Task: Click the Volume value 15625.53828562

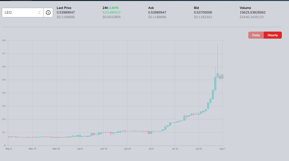Action: pyautogui.click(x=252, y=12)
